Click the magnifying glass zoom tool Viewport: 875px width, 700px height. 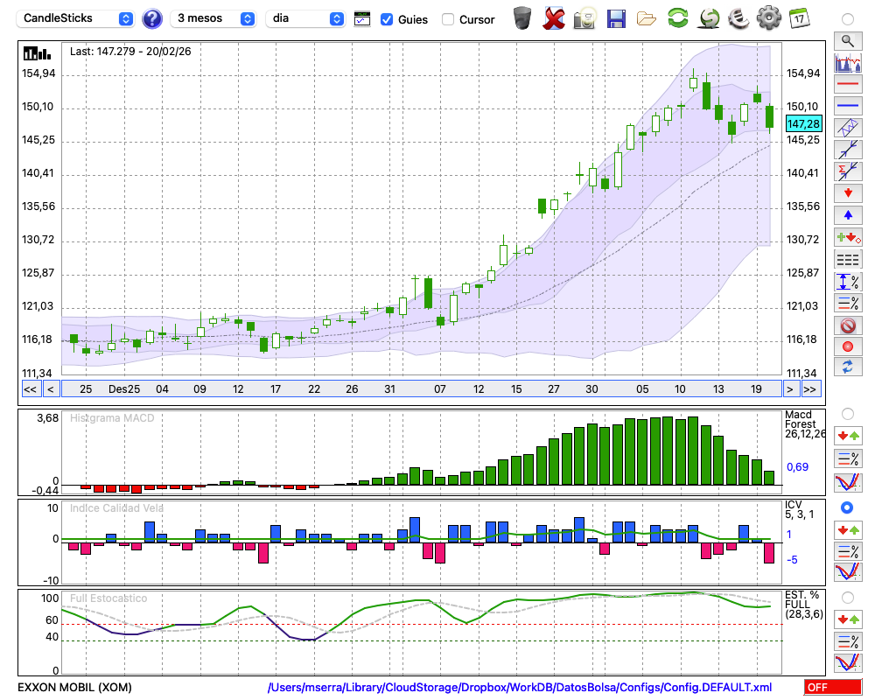pyautogui.click(x=847, y=40)
